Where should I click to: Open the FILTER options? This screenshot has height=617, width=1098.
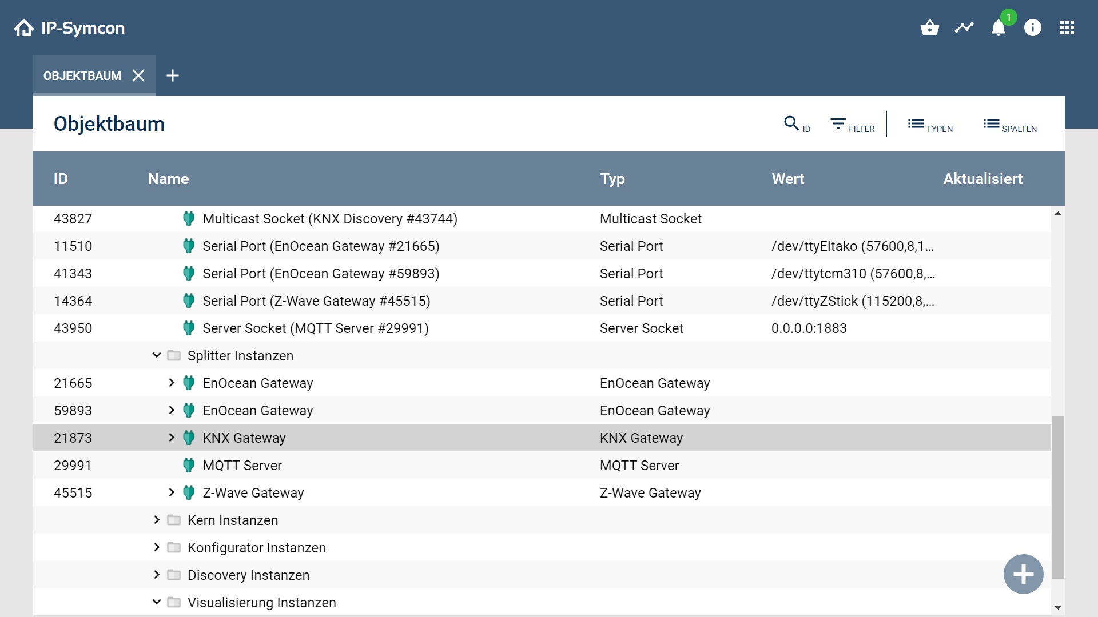tap(853, 124)
